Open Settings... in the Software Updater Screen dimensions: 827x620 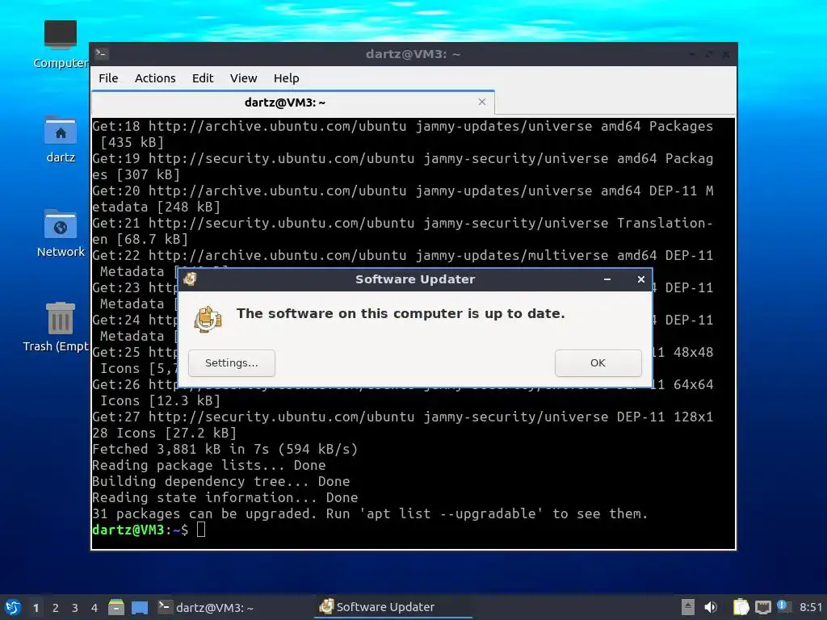(232, 362)
